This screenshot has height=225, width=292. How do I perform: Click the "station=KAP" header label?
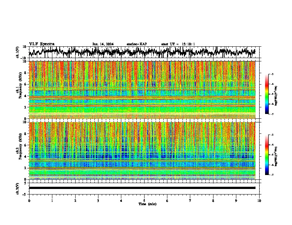tap(137, 44)
